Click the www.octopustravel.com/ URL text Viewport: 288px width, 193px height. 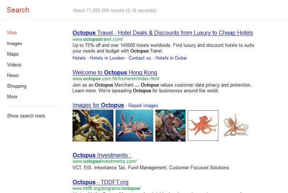[x=98, y=39]
